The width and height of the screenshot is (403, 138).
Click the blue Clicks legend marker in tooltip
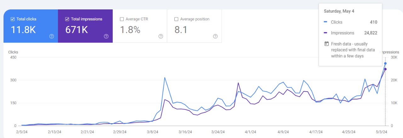pyautogui.click(x=326, y=22)
